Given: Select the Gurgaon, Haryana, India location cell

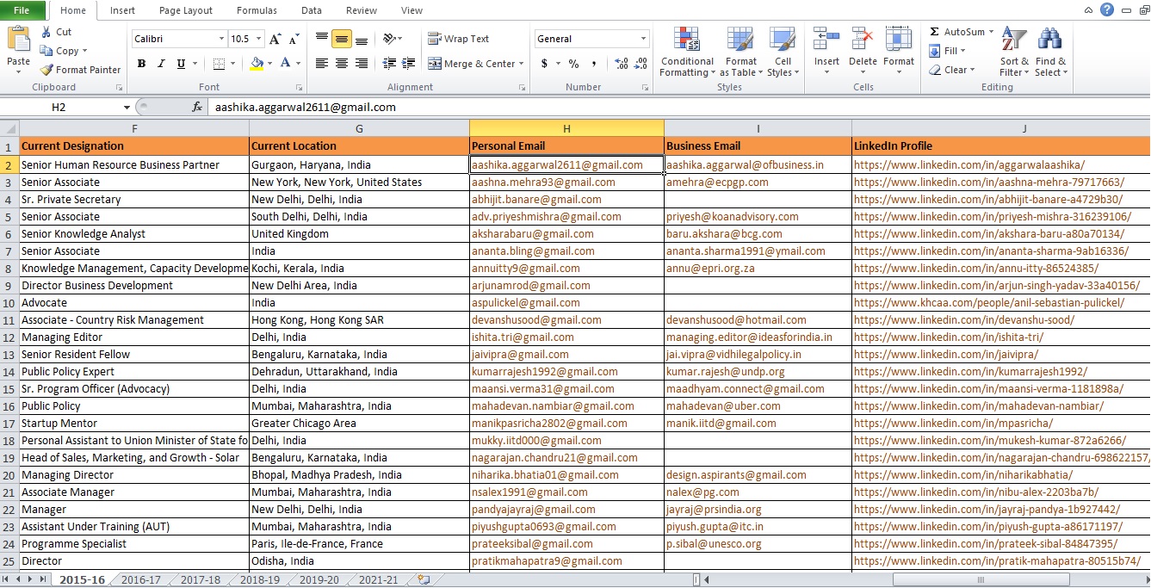Looking at the screenshot, I should click(x=359, y=165).
